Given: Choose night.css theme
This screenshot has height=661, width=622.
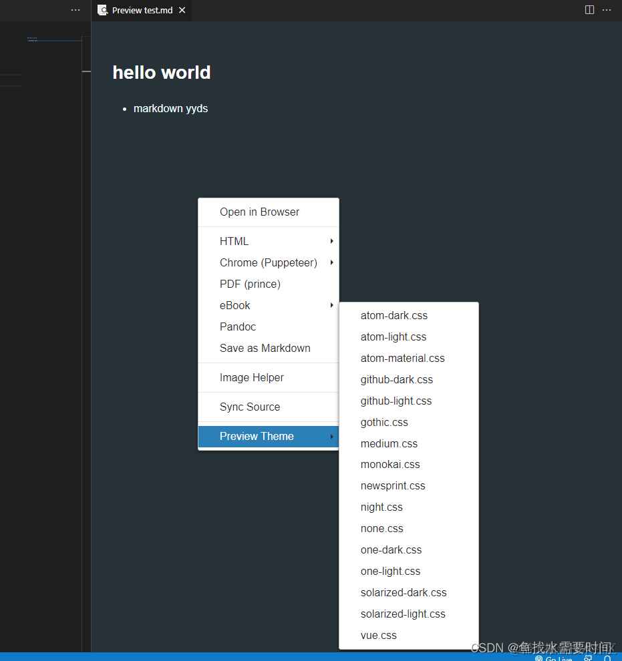Looking at the screenshot, I should 409,507.
